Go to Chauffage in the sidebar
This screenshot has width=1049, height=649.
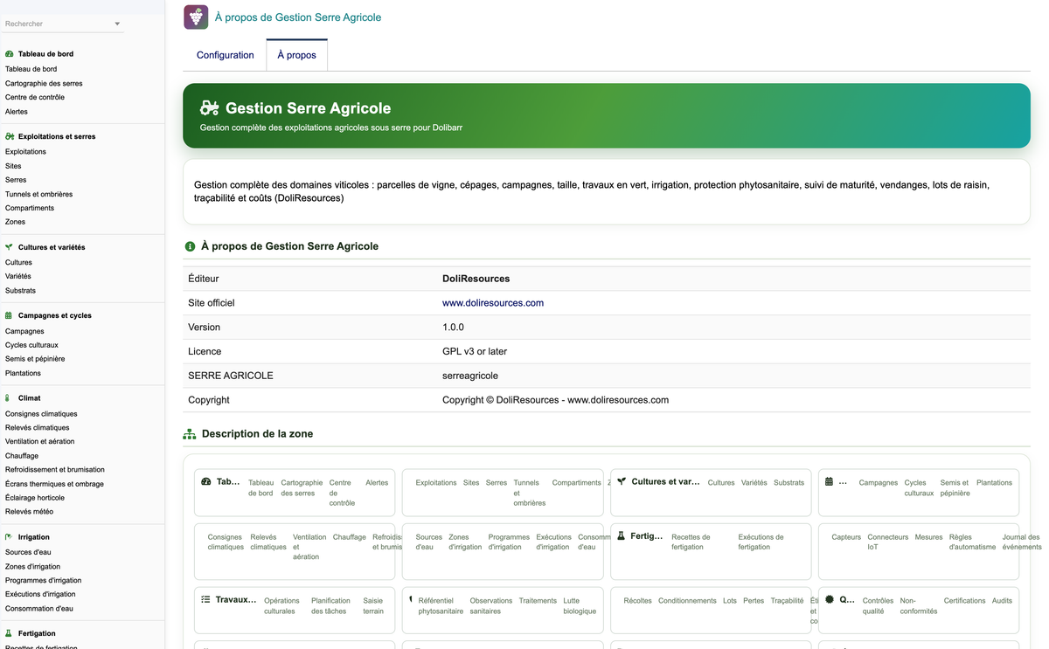coord(22,456)
